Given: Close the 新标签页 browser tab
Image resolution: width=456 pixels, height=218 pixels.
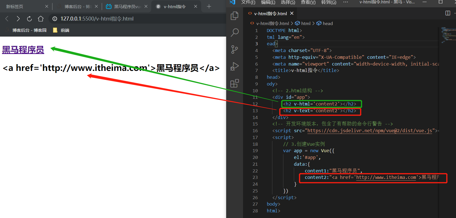Looking at the screenshot, I should pos(46,6).
